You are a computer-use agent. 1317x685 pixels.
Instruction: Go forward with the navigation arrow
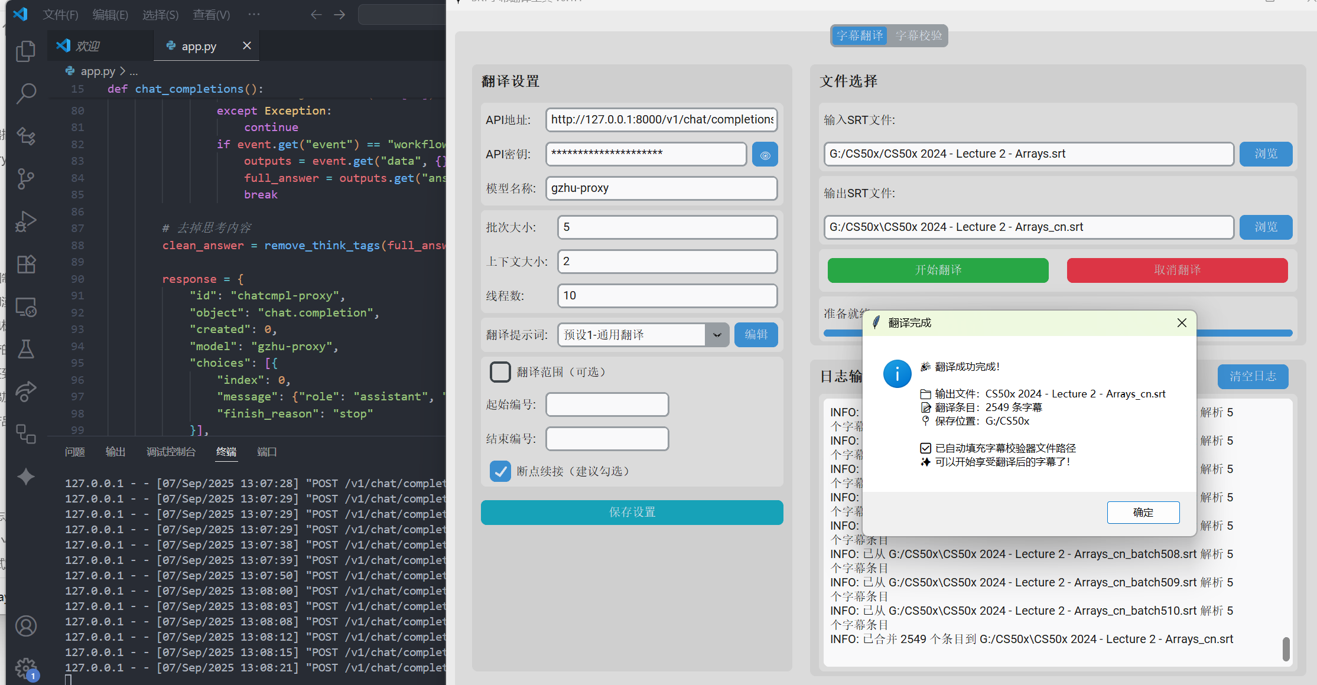339,14
